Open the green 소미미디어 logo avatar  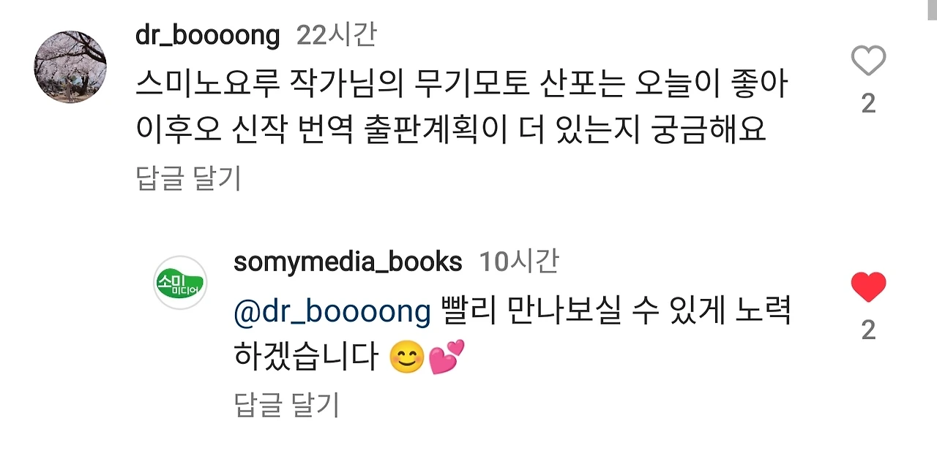tap(180, 282)
